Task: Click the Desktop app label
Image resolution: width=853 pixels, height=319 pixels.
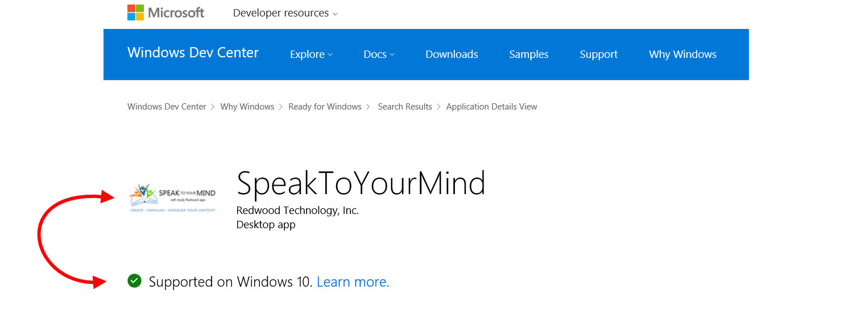Action: [266, 225]
